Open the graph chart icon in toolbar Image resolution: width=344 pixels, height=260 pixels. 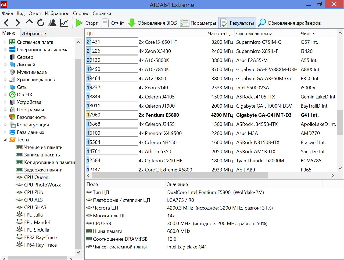(x=64, y=23)
